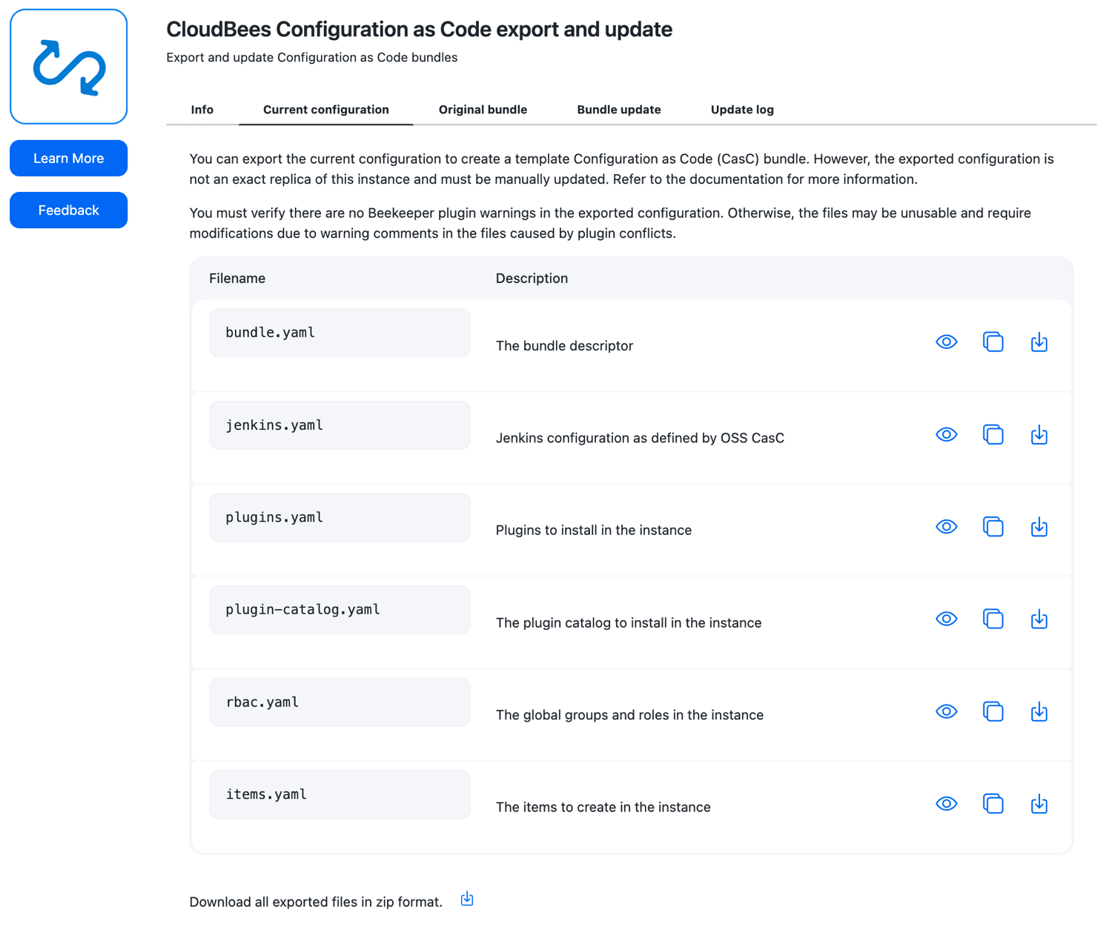Copy jenkins.yaml contents to clipboard
This screenshot has width=1112, height=941.
tap(993, 434)
